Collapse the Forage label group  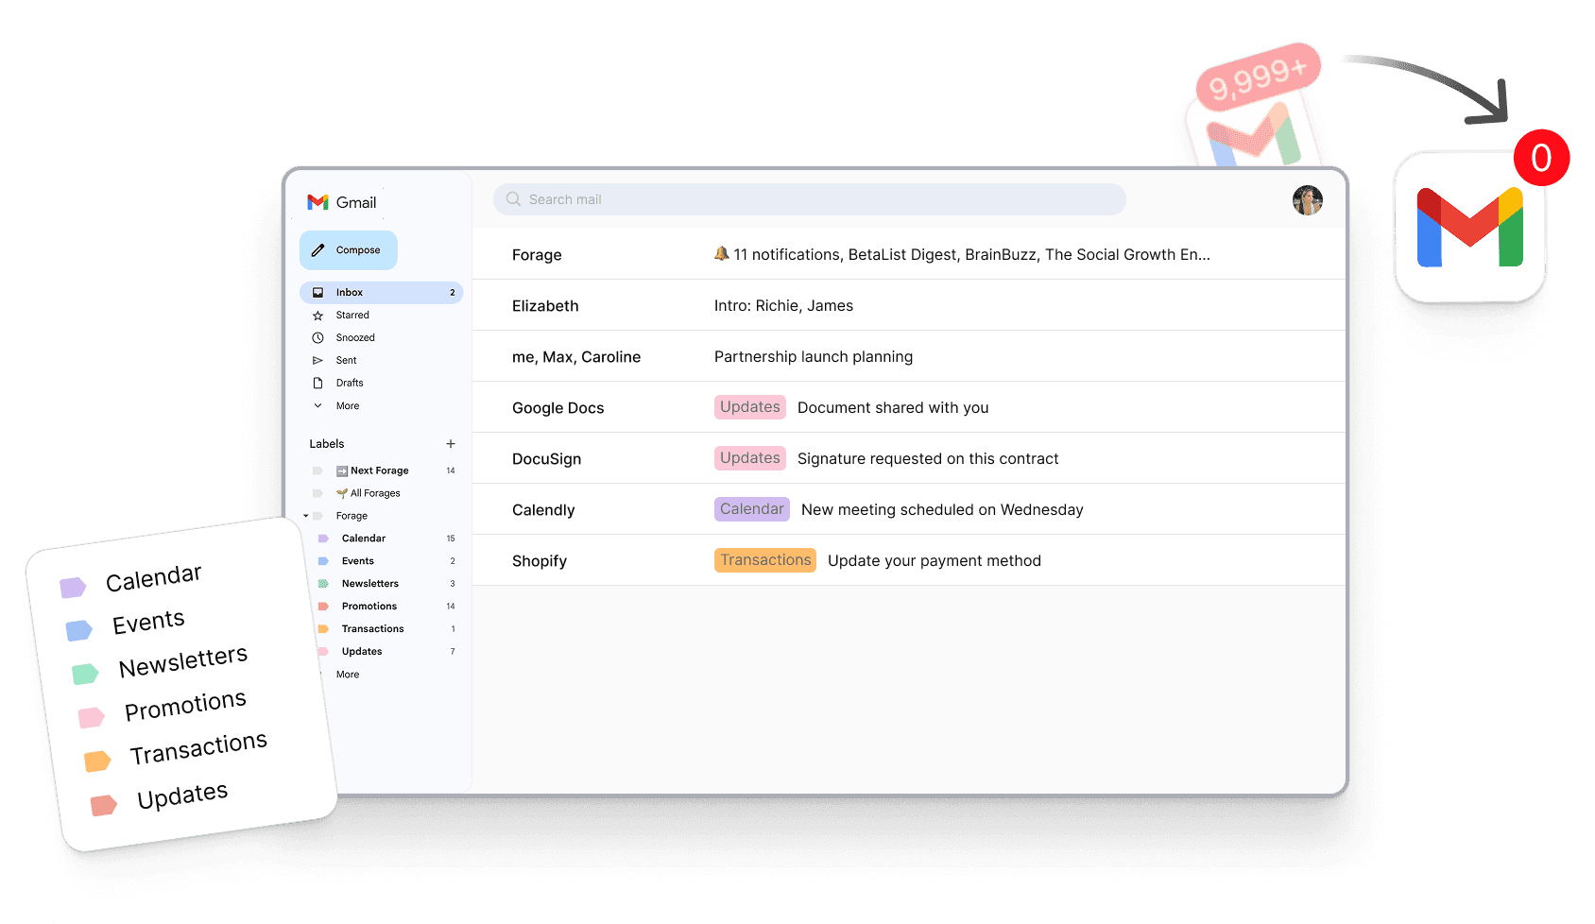(x=306, y=516)
